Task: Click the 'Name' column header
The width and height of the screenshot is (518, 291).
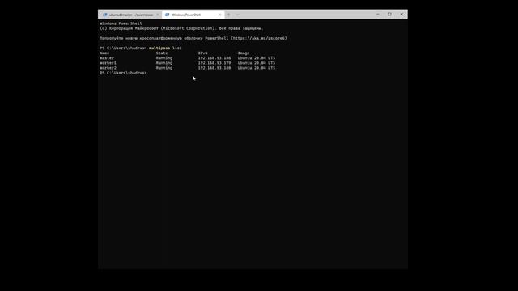Action: [x=104, y=53]
